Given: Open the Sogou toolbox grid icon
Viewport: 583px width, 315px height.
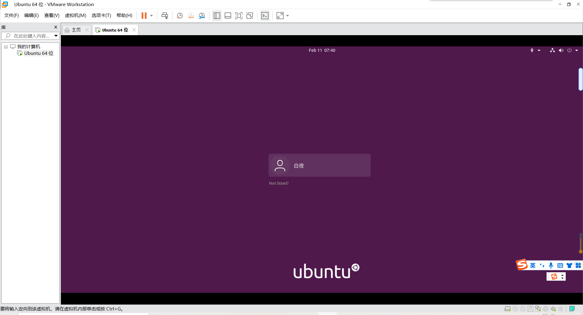Looking at the screenshot, I should 578,266.
